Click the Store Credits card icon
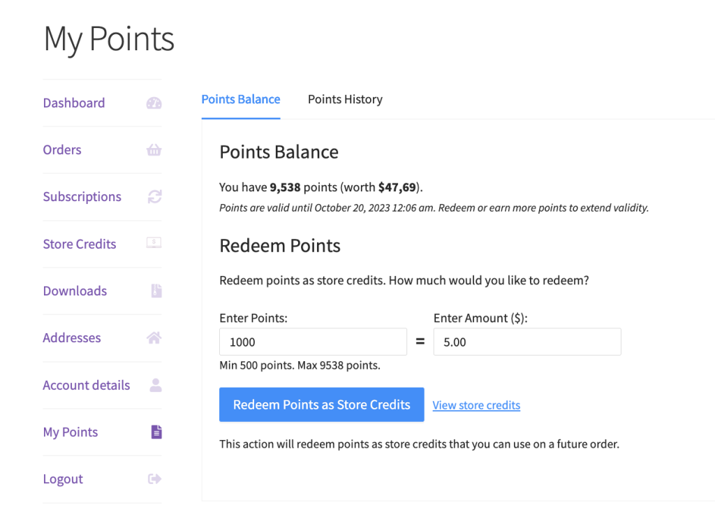Screen dimensions: 715x512 click(x=154, y=244)
